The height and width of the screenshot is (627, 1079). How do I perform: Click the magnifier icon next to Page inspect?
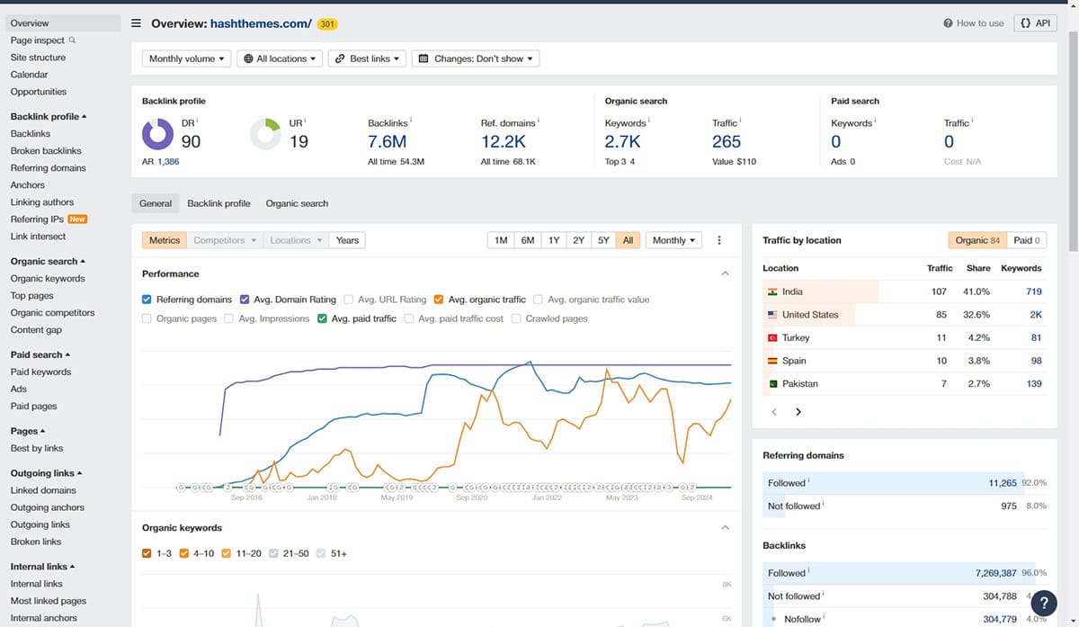pyautogui.click(x=73, y=40)
